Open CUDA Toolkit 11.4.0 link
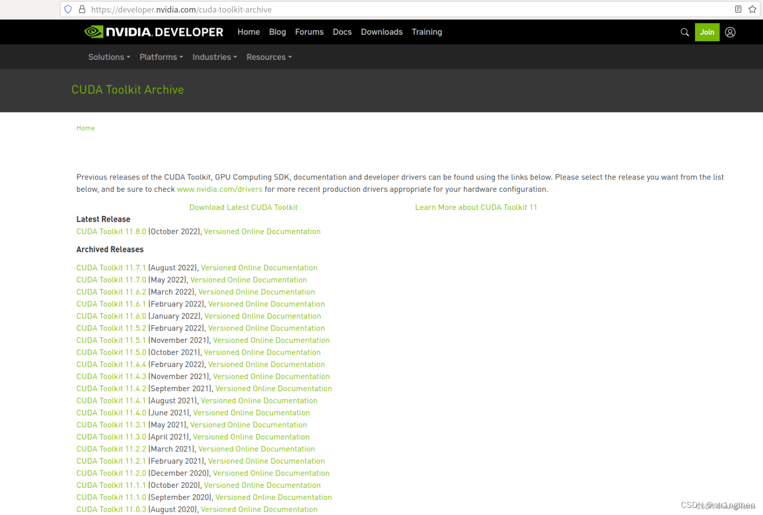763x515 pixels. pos(111,413)
